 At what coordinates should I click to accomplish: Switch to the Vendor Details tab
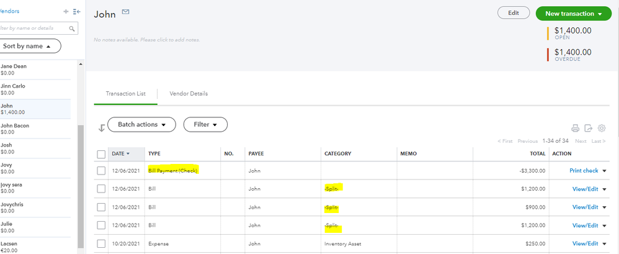(189, 94)
